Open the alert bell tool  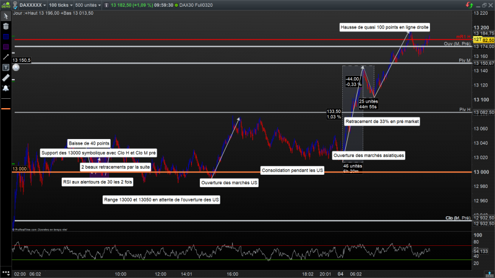point(6,88)
